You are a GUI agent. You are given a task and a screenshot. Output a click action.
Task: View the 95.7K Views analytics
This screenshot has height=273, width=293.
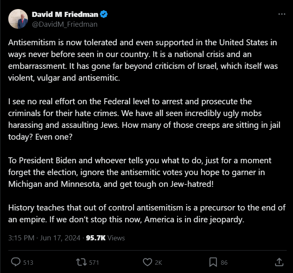105,238
